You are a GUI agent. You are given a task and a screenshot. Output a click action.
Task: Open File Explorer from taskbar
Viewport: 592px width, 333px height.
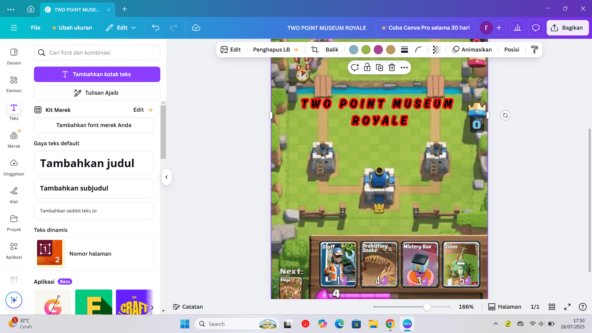[x=373, y=324]
